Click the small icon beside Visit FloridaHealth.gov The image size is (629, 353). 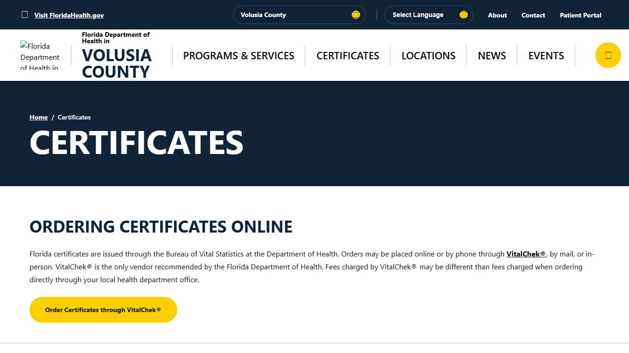click(24, 14)
